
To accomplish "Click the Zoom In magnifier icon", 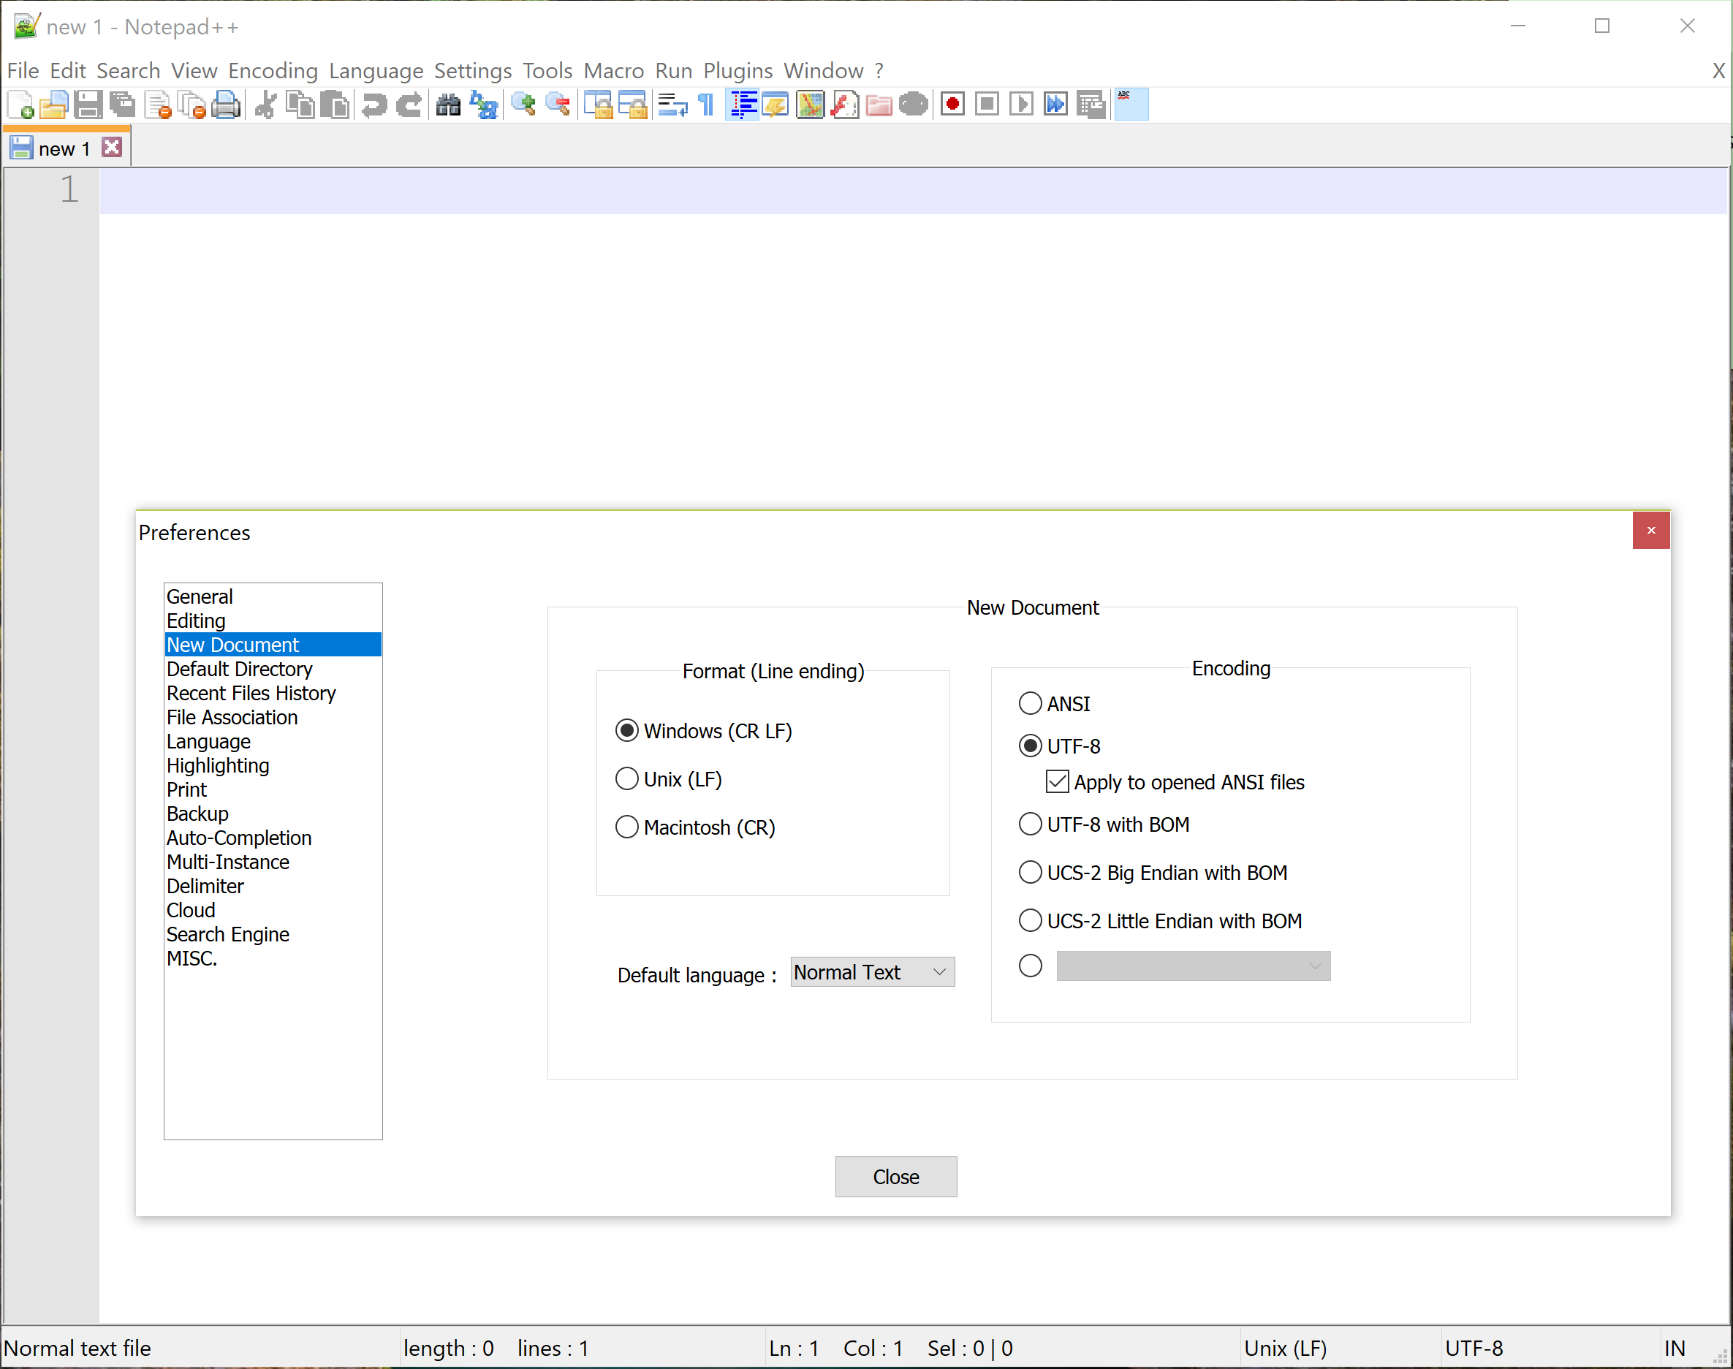I will click(x=523, y=105).
